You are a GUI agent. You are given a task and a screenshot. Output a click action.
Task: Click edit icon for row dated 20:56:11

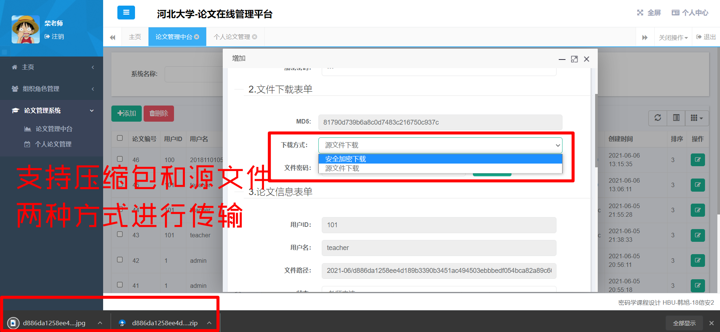pos(697,260)
